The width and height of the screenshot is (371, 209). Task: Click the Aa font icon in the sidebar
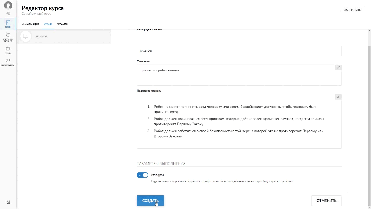(x=8, y=202)
